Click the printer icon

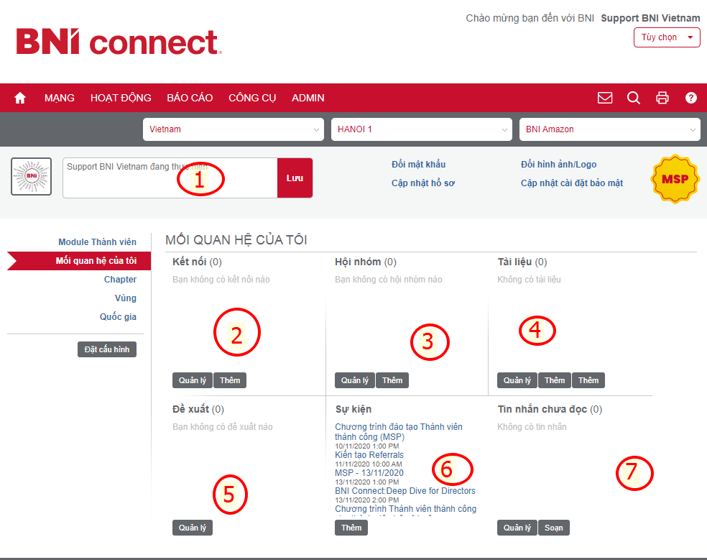(662, 98)
